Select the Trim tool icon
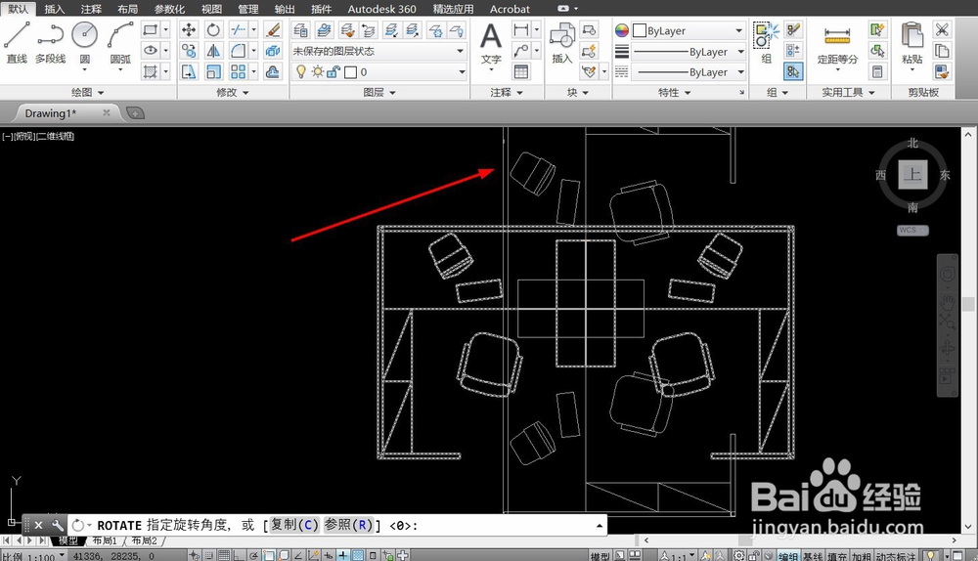 tap(238, 29)
